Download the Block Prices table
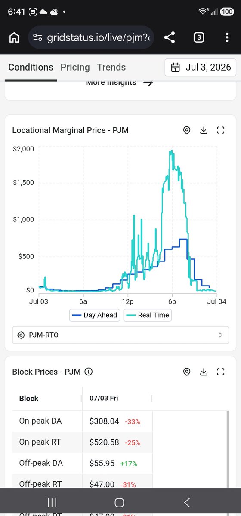241x516 pixels. point(204,372)
